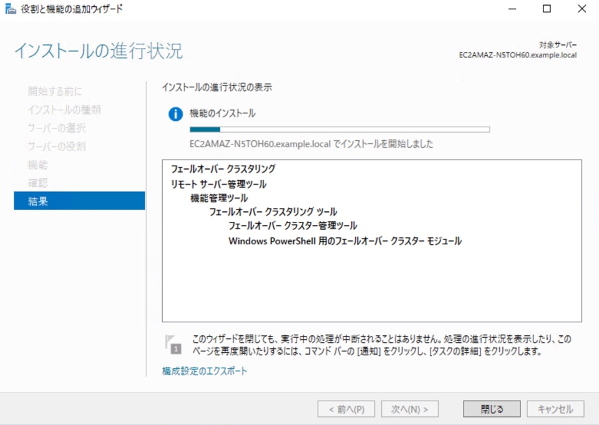Select the サーバーの役割 step in the sidebar
The width and height of the screenshot is (599, 425).
[x=57, y=146]
